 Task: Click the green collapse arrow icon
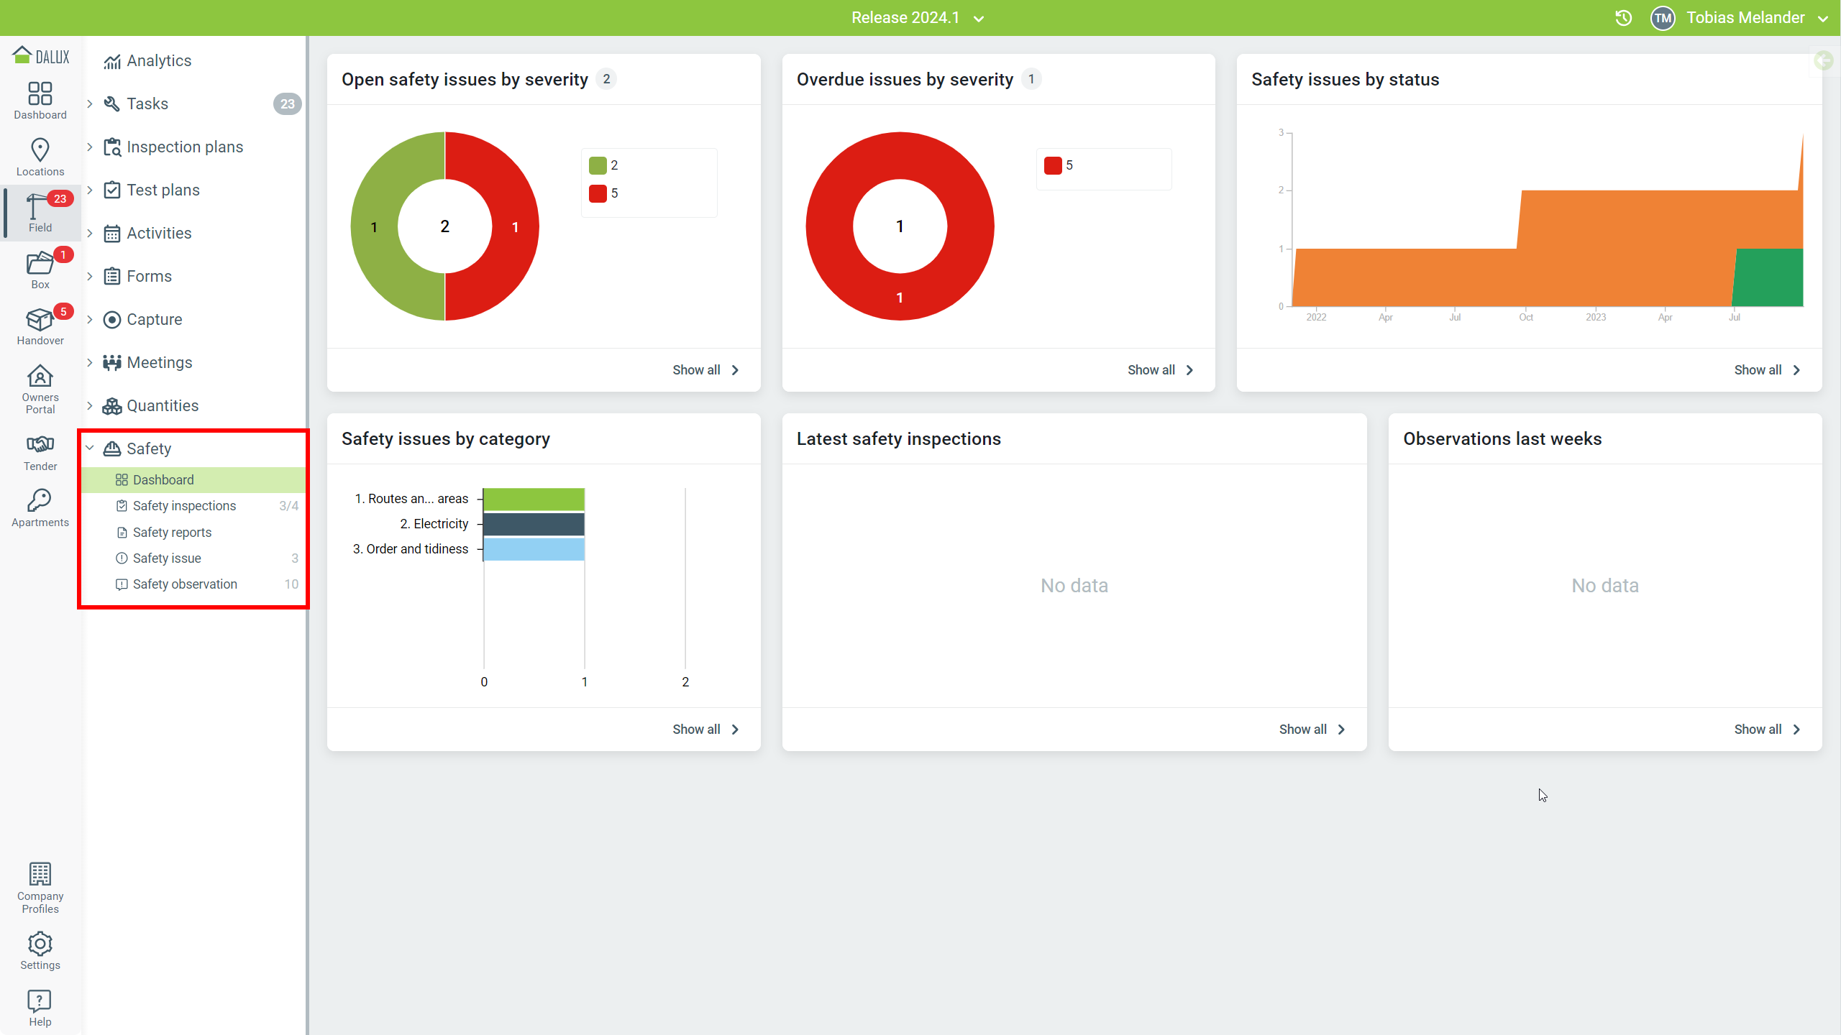[x=1823, y=60]
